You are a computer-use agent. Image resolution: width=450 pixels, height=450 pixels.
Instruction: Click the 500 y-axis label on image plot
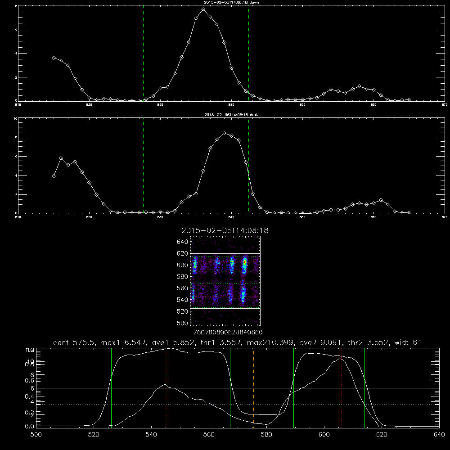coord(183,323)
